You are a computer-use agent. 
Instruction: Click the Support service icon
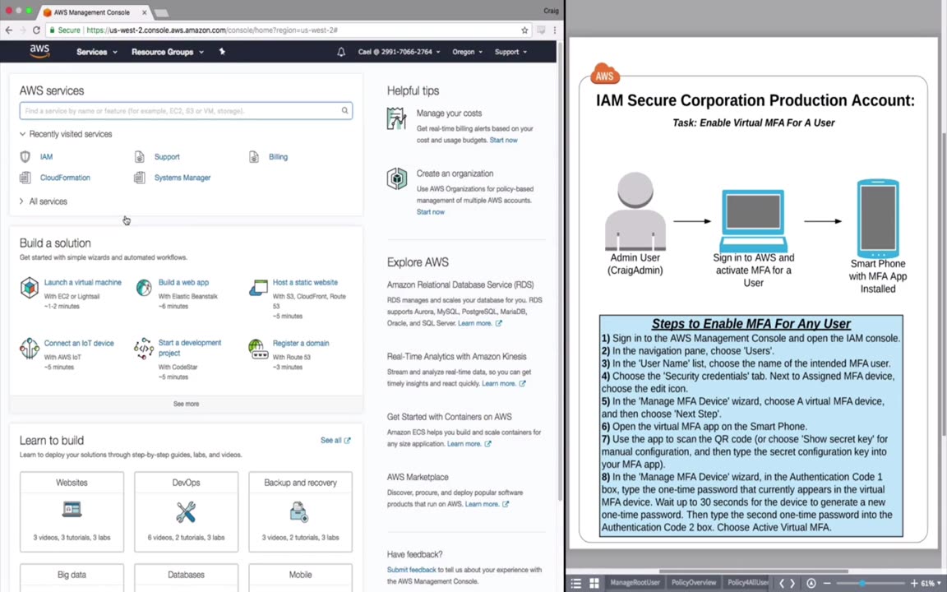(x=140, y=157)
